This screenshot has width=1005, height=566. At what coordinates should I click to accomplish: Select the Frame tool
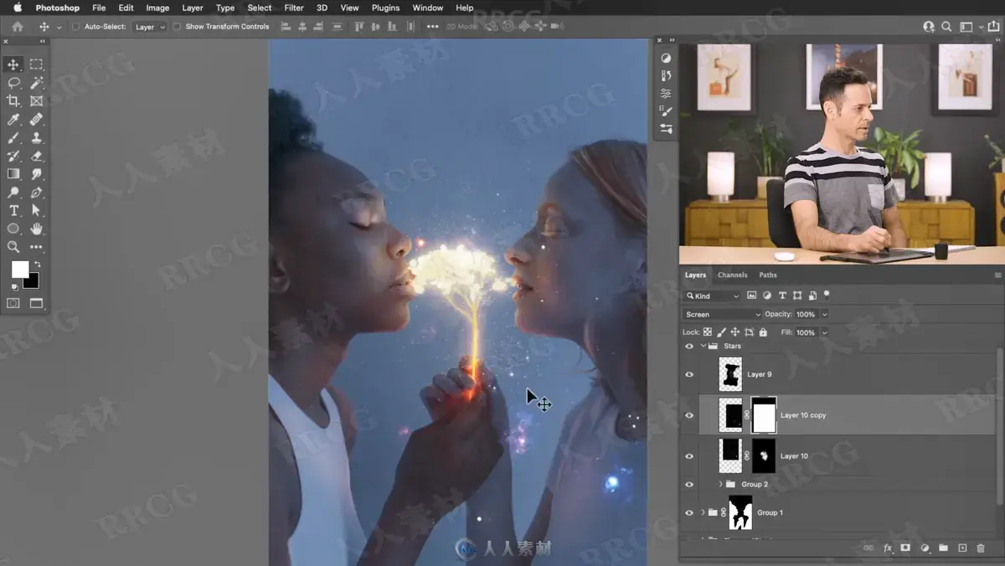[36, 100]
